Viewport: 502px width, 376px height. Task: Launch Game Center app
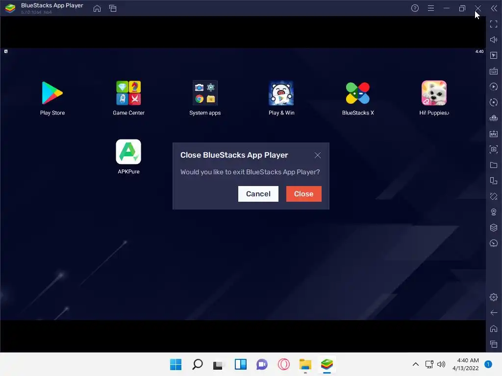click(128, 93)
